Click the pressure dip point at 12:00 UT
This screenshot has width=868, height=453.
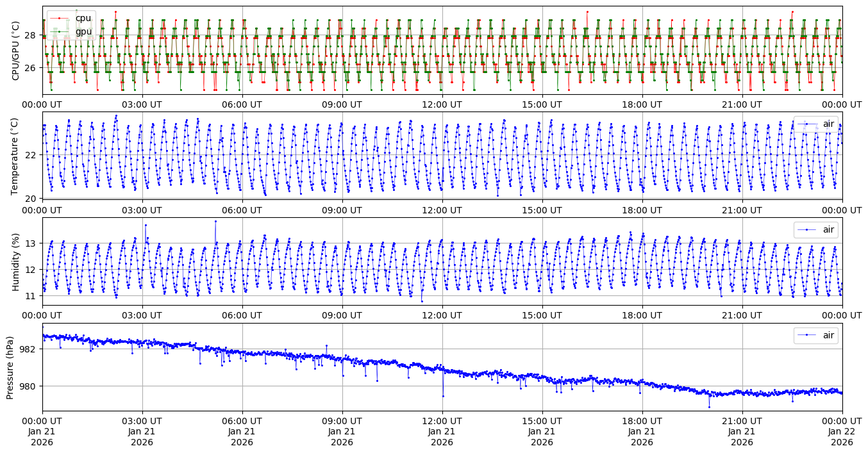coord(443,396)
